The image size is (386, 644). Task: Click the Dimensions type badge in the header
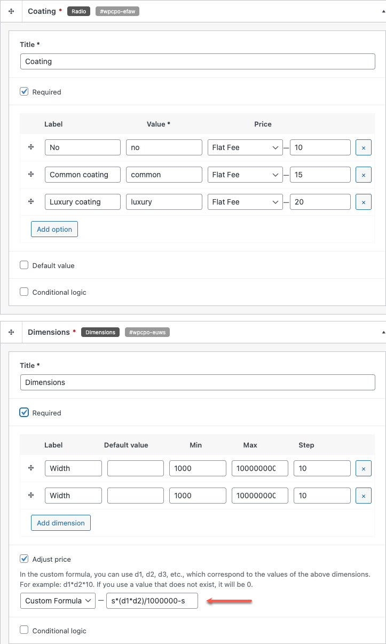[100, 332]
